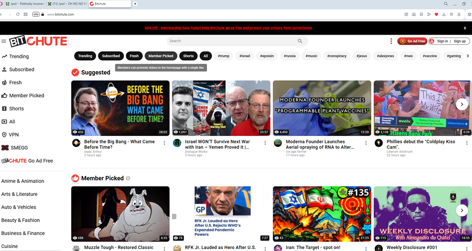Screen dimensions: 472x251
Task: Click the #alexjones hashtag chip
Action: [x=385, y=56]
